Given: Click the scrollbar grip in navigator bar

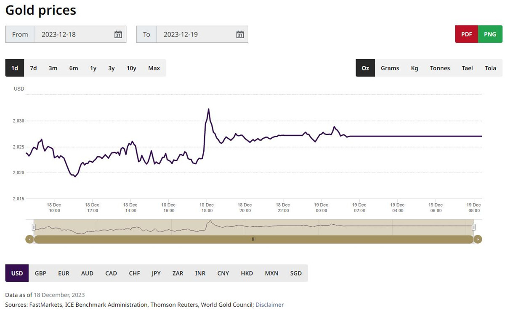Looking at the screenshot, I should point(253,239).
